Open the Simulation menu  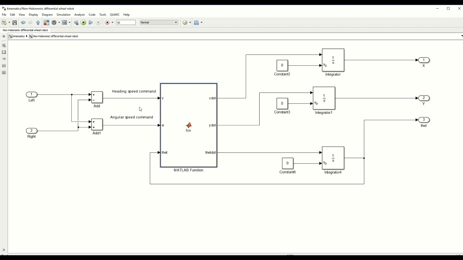coord(63,15)
